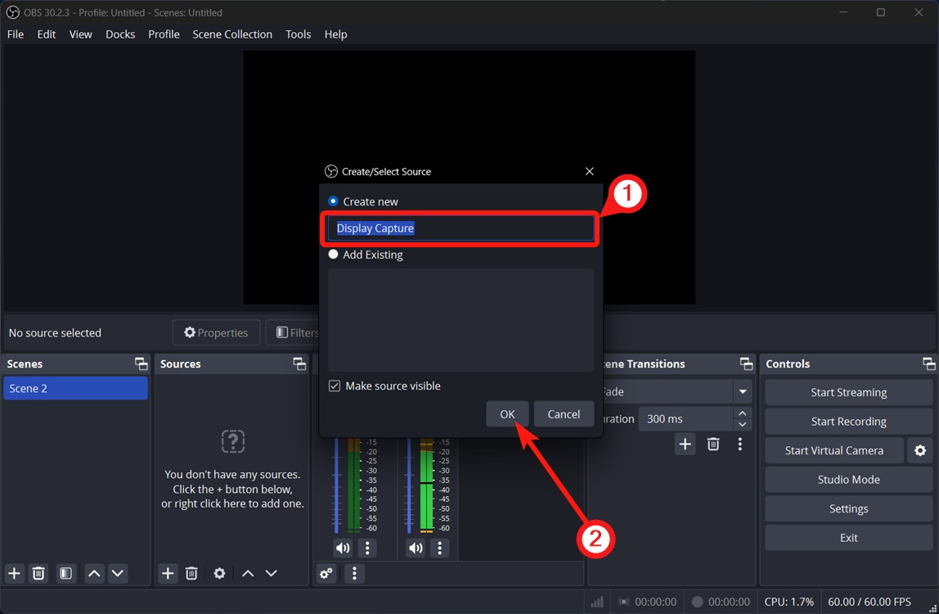Click the Display Capture name field
This screenshot has width=939, height=614.
460,228
